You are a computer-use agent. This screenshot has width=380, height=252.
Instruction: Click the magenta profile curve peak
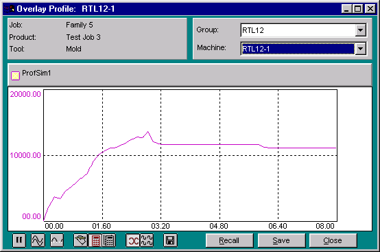(x=148, y=132)
